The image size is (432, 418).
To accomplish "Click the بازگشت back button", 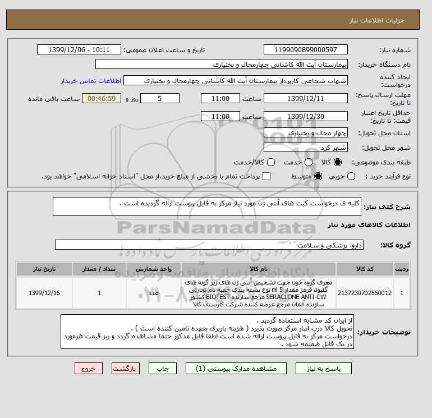I will point(126,369).
